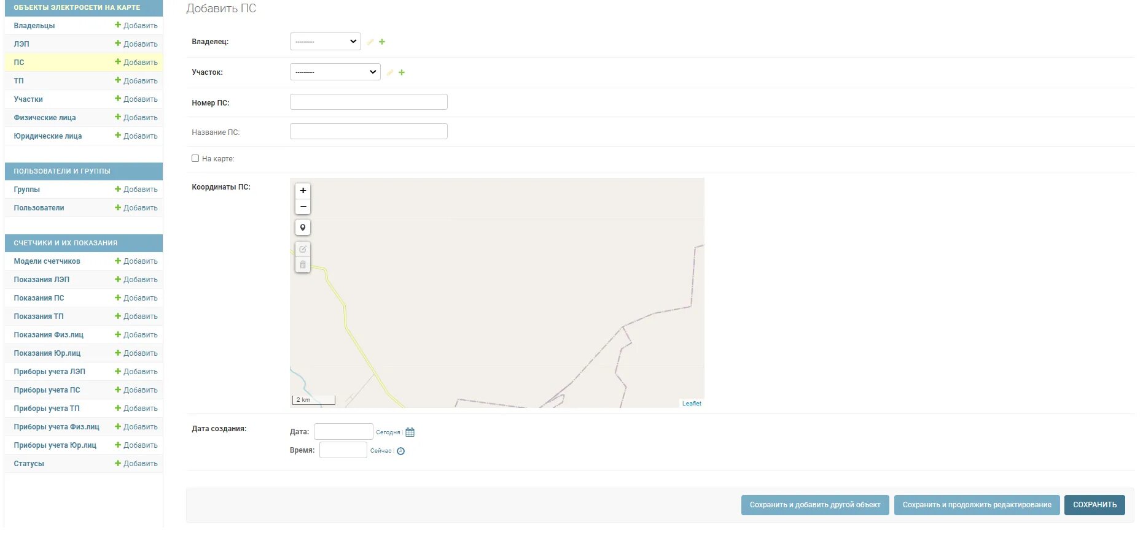Focus the Время input field

click(x=343, y=450)
